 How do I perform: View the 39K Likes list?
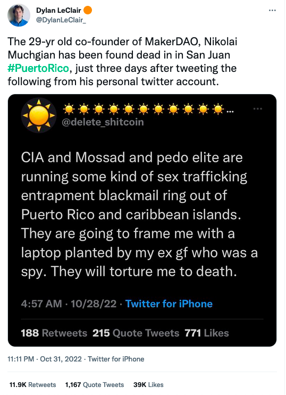click(148, 385)
